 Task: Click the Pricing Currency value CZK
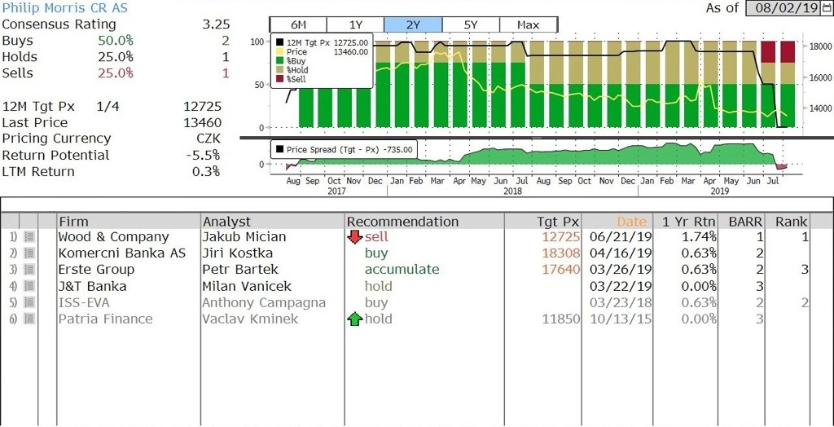point(208,139)
